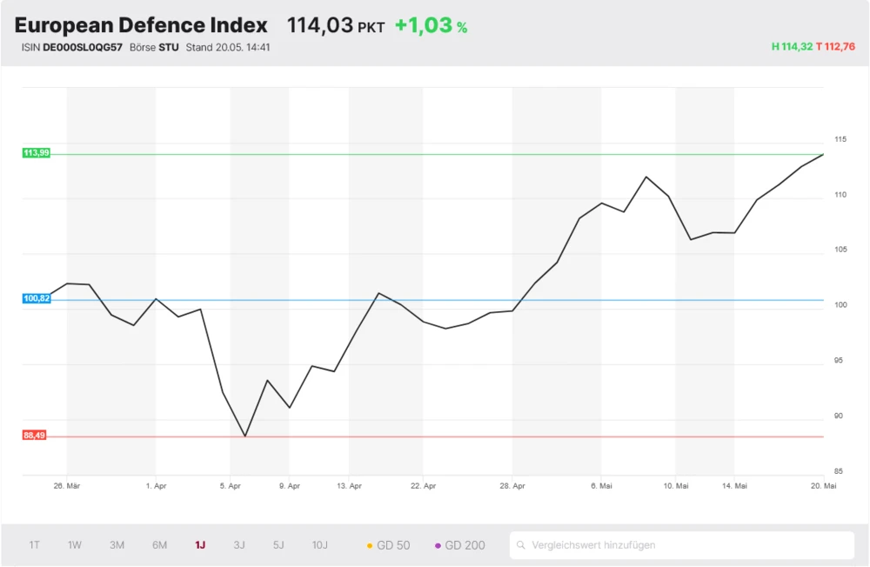Click the purple GD 200 indicator dot
The image size is (870, 567).
point(439,544)
